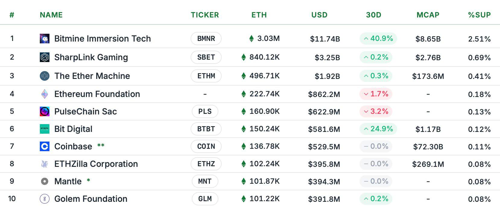Click The Ether Machine logo icon

pos(45,76)
